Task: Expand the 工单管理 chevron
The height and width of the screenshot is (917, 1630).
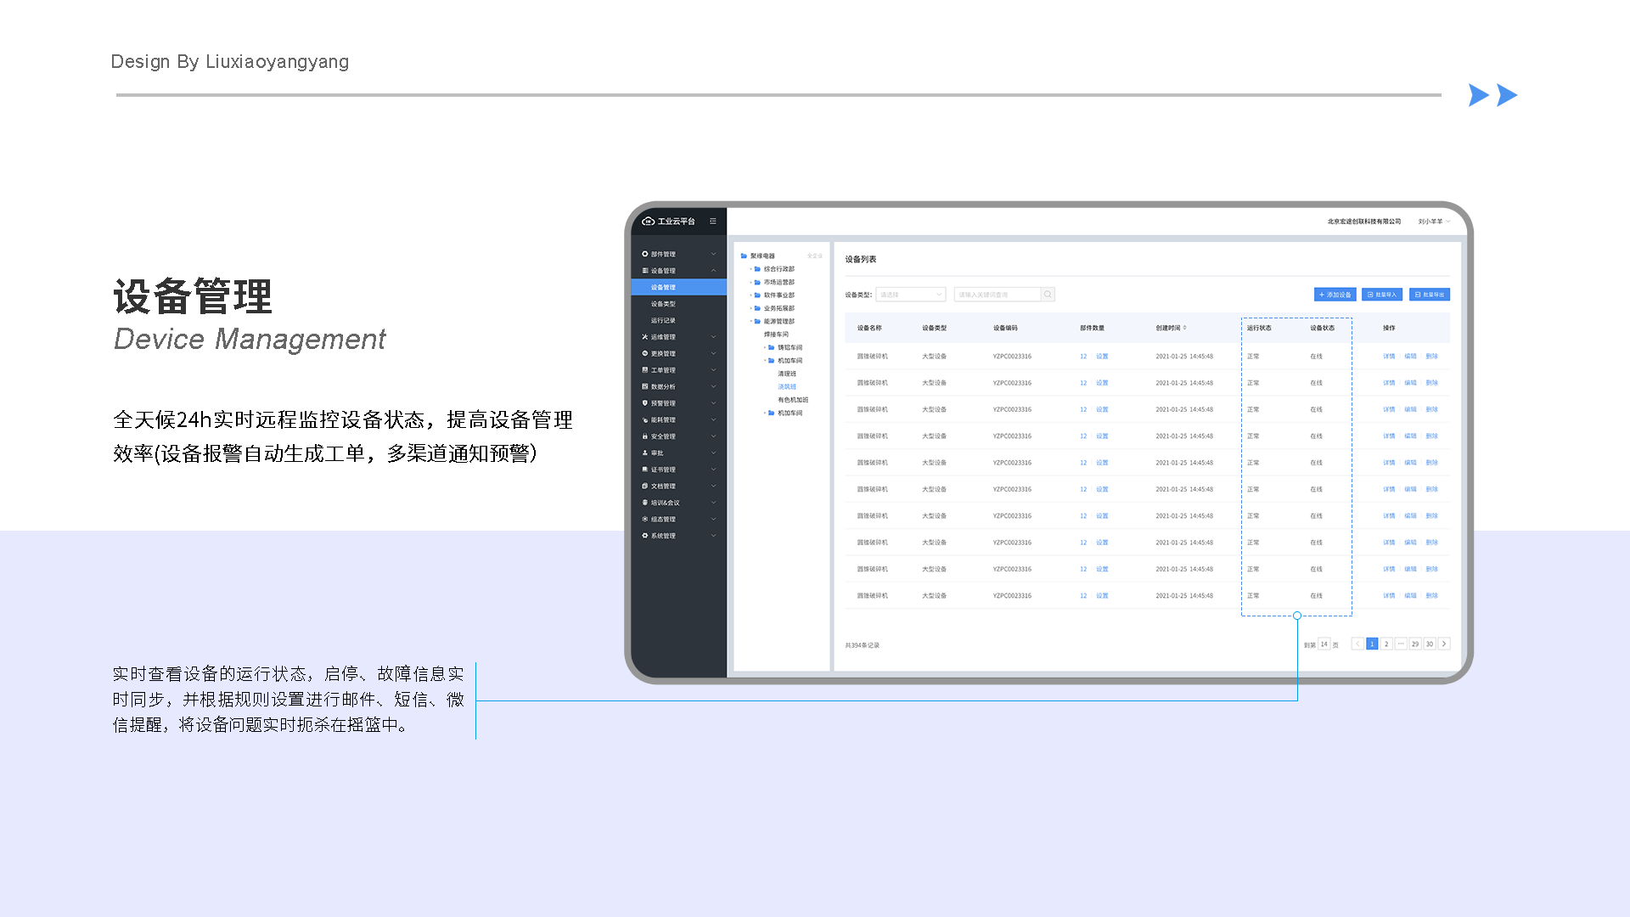Action: tap(714, 370)
